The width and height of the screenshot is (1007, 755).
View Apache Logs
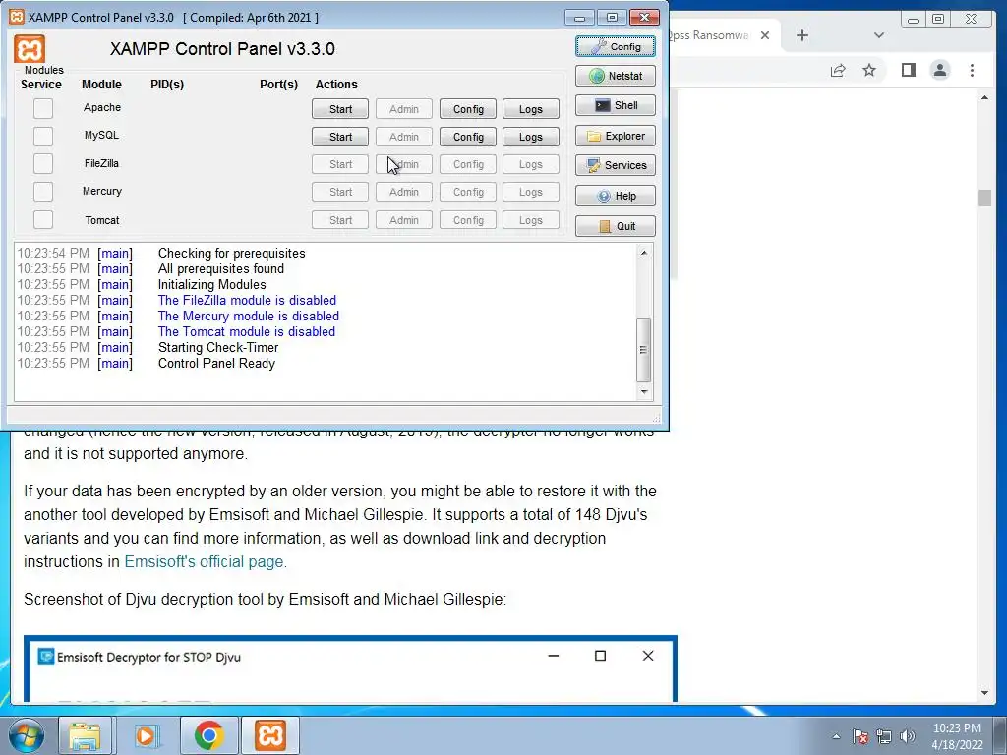click(x=530, y=109)
